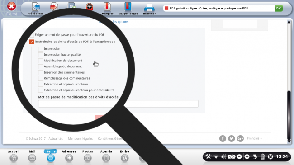Click the scrollbar up arrow

[x=289, y=22]
